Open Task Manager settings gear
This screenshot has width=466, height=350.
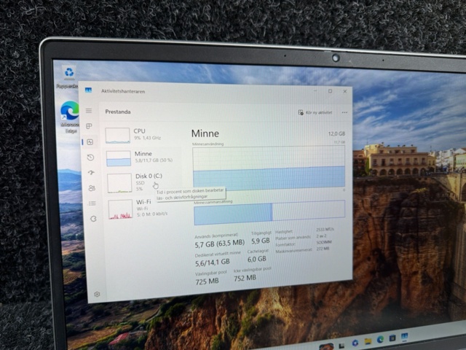point(97,294)
